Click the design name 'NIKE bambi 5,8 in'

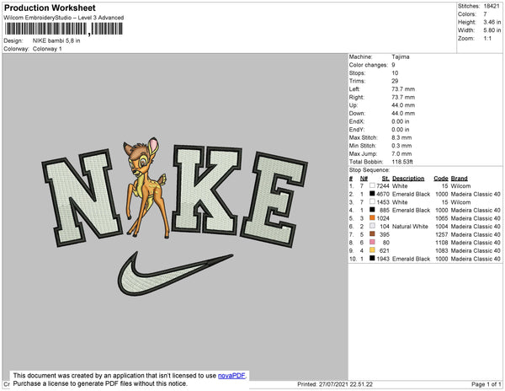tap(56, 40)
